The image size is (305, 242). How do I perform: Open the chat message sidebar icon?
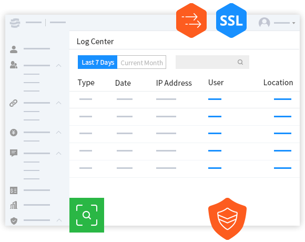(x=14, y=153)
